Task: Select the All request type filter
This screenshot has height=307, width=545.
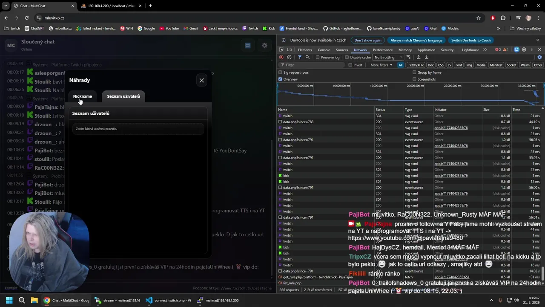Action: coord(401,65)
